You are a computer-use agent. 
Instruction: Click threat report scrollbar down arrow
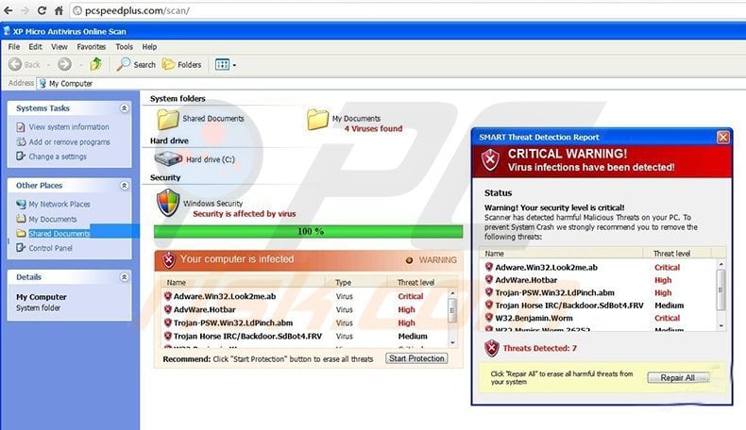[x=721, y=326]
